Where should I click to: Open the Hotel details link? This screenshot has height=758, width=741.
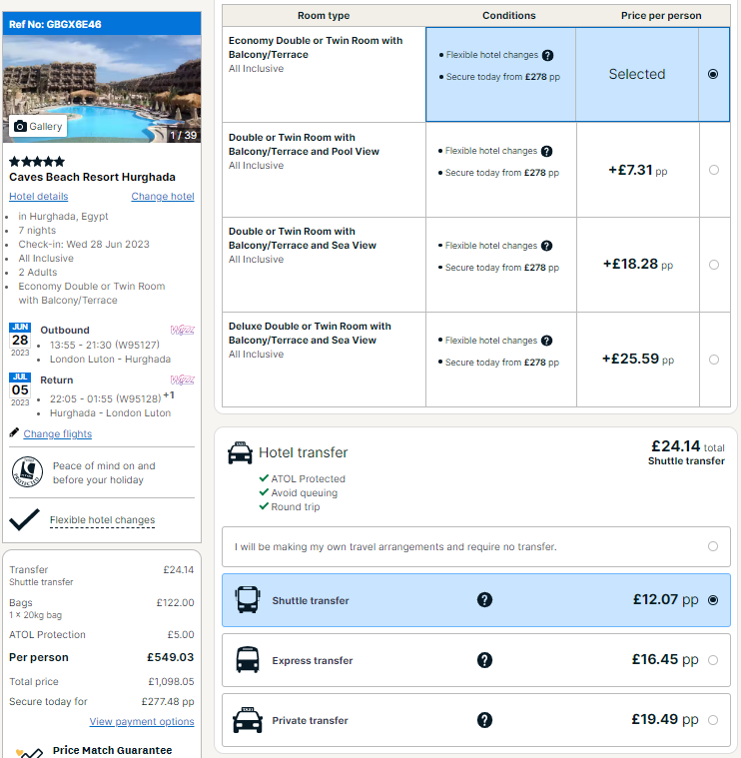point(39,197)
